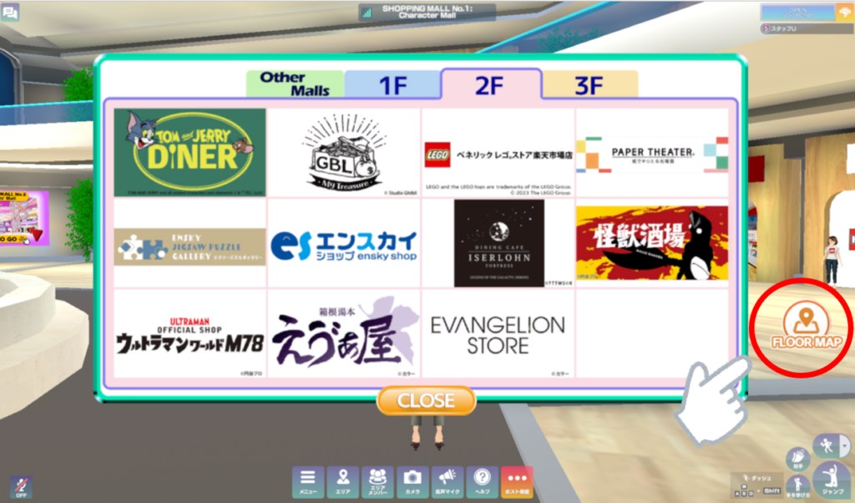Open the エリア location pin icon
This screenshot has width=855, height=503.
343,482
